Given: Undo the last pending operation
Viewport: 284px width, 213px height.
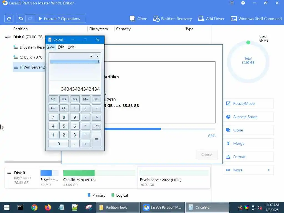Looking at the screenshot, I should click(x=21, y=19).
